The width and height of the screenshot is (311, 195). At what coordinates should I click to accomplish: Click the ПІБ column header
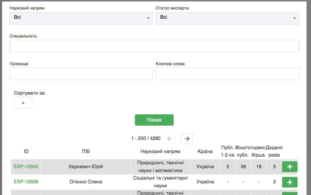click(x=86, y=152)
